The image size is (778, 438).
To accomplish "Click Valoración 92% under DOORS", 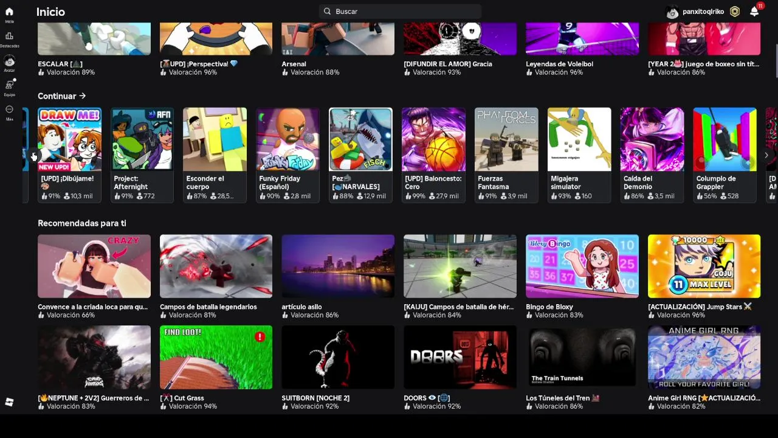I will tap(432, 406).
